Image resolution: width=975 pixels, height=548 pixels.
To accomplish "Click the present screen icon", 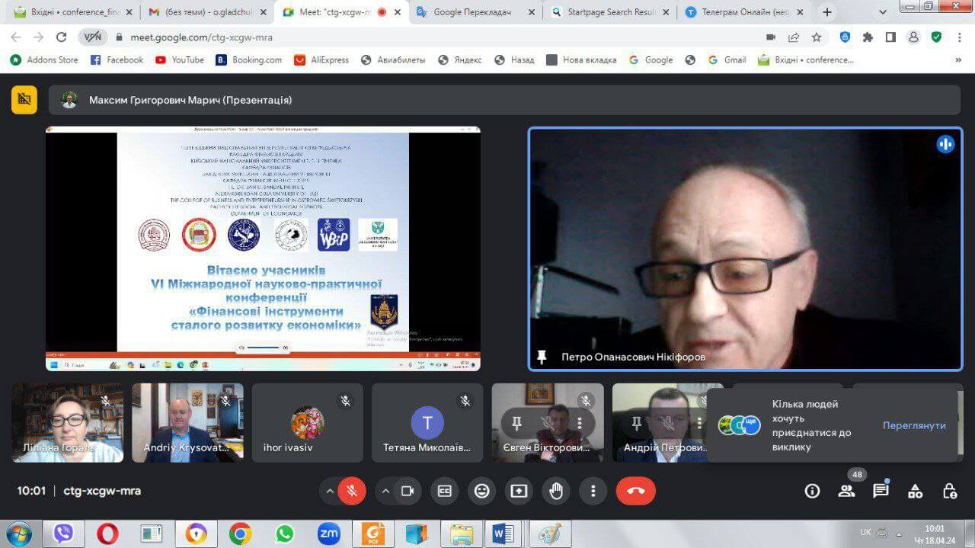I will [x=519, y=492].
